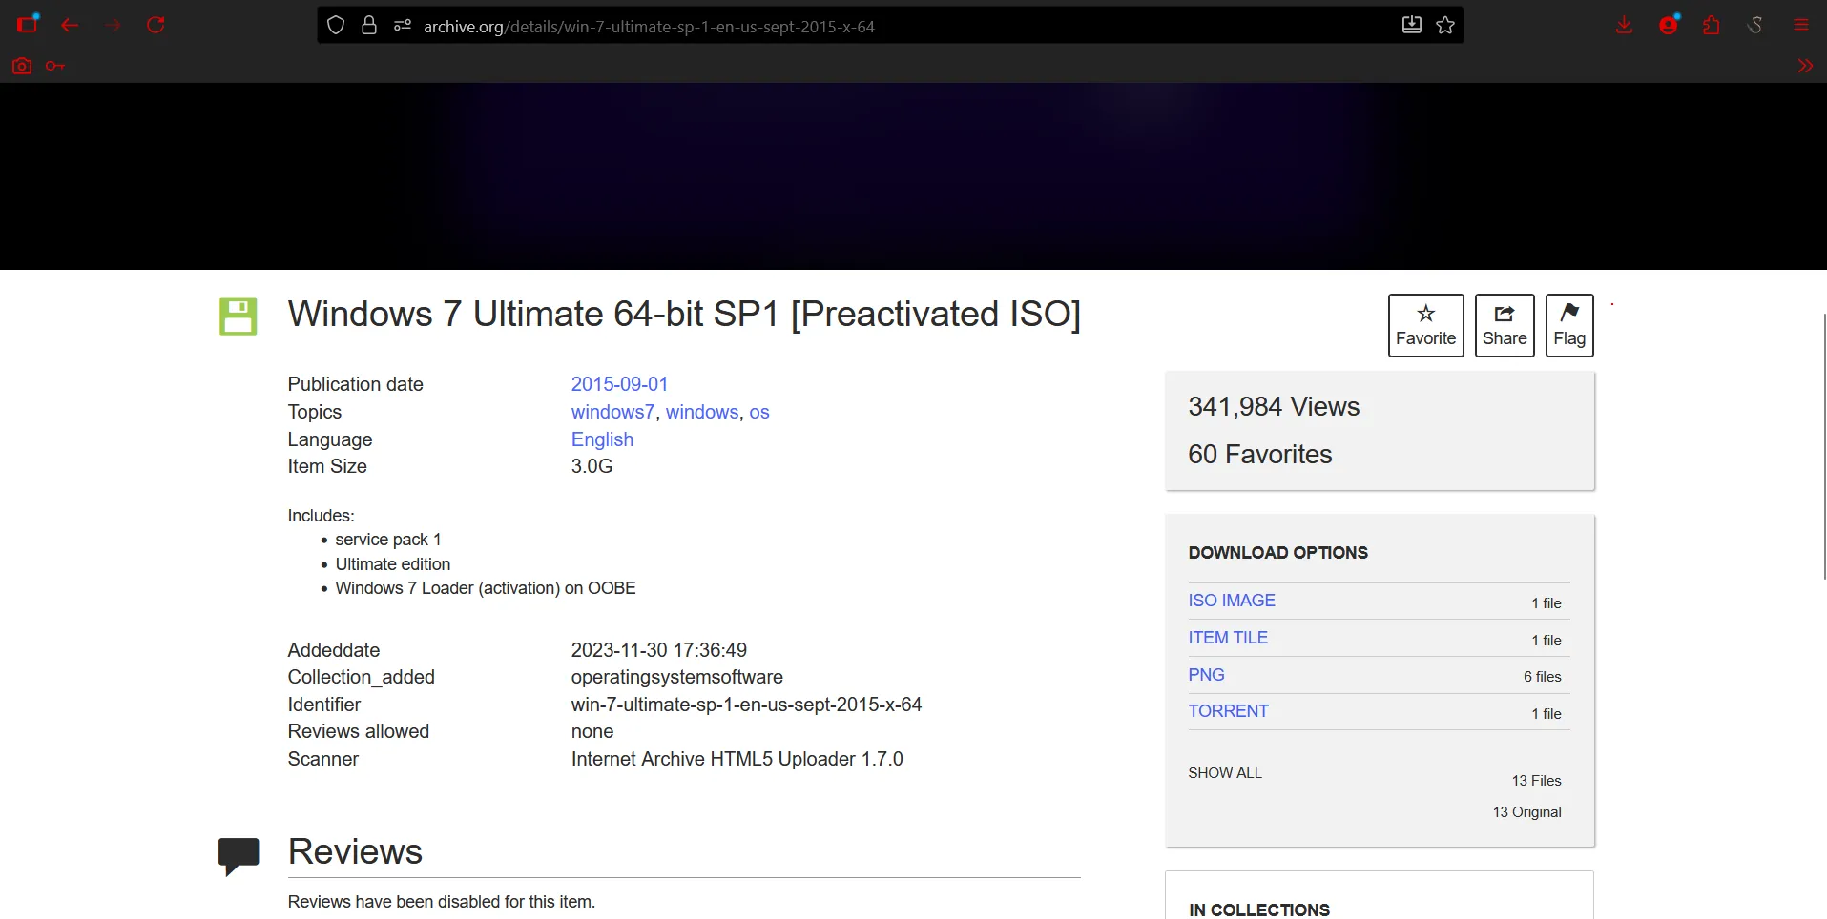
Task: Open the account profile icon
Action: pyautogui.click(x=1669, y=25)
